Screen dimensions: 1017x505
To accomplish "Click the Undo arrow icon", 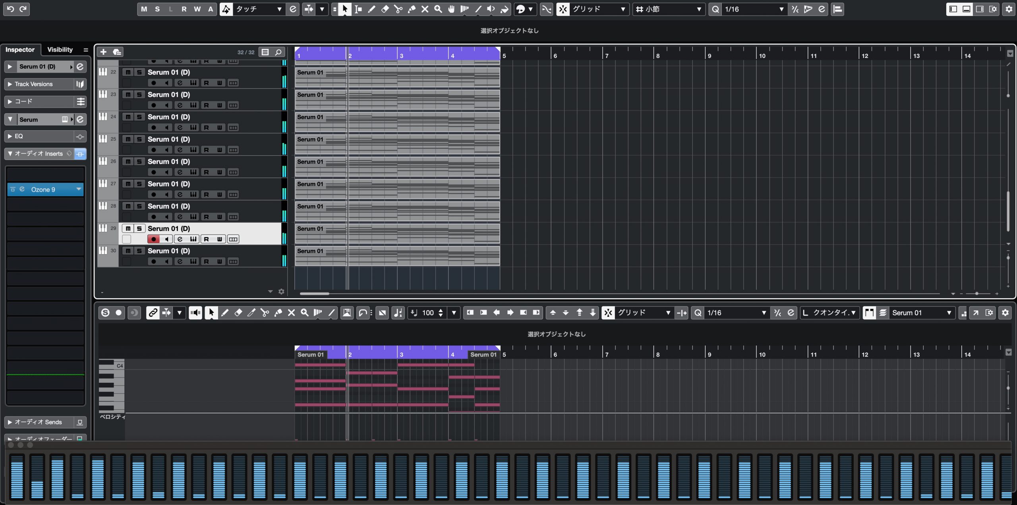I will (11, 9).
